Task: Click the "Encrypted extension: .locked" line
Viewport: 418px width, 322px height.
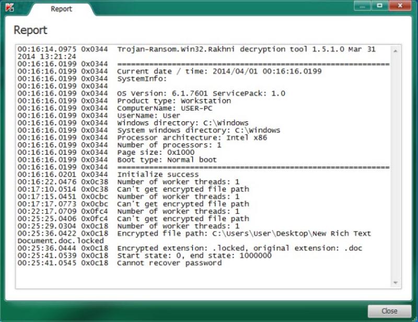Action: click(x=190, y=248)
